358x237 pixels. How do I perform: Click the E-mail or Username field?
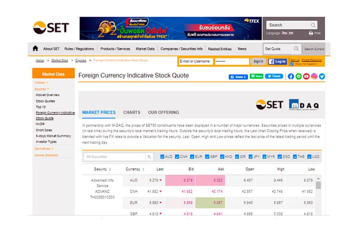[195, 62]
